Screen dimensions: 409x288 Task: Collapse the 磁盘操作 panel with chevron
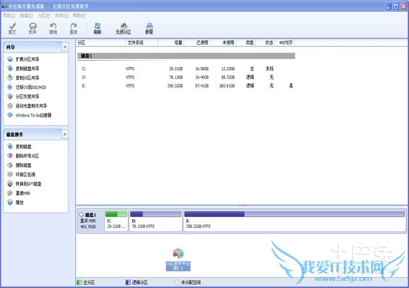point(65,134)
